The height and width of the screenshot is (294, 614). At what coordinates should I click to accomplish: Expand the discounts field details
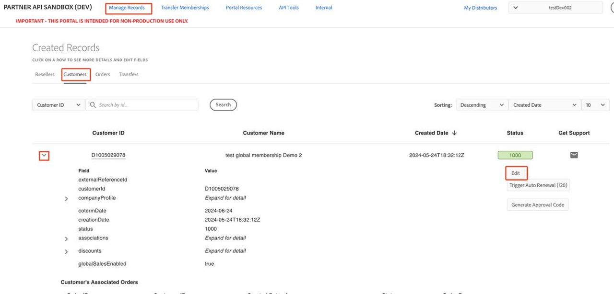(x=66, y=251)
